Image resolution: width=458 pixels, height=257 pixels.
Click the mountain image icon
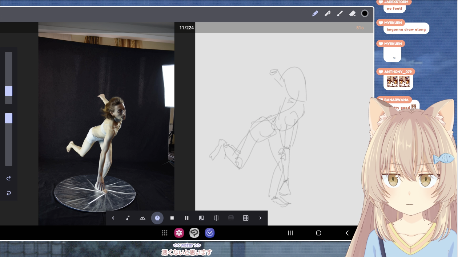142,218
